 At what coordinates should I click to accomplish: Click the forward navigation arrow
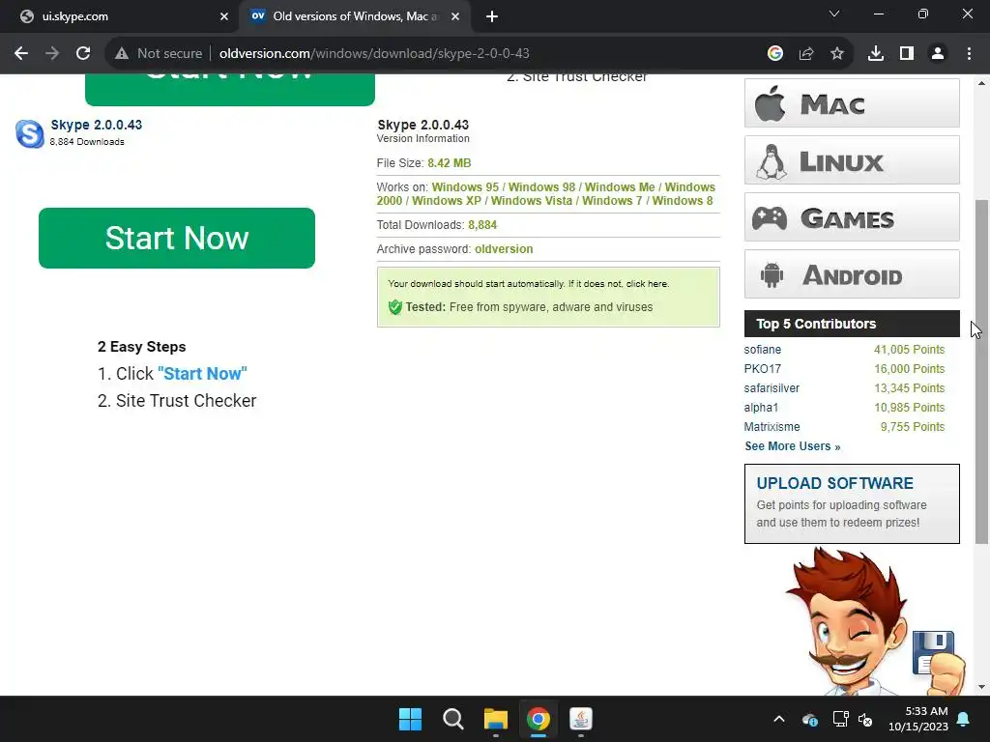click(x=52, y=54)
